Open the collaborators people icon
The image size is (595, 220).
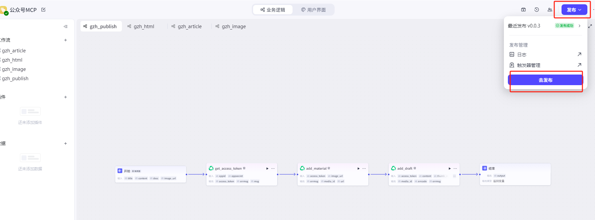[x=550, y=10]
